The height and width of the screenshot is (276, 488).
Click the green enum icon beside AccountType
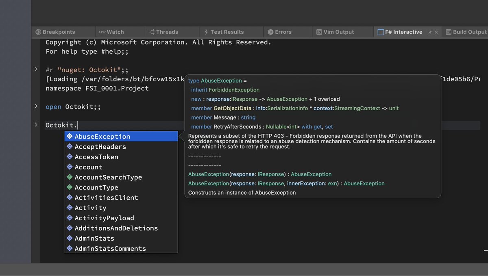coord(70,187)
